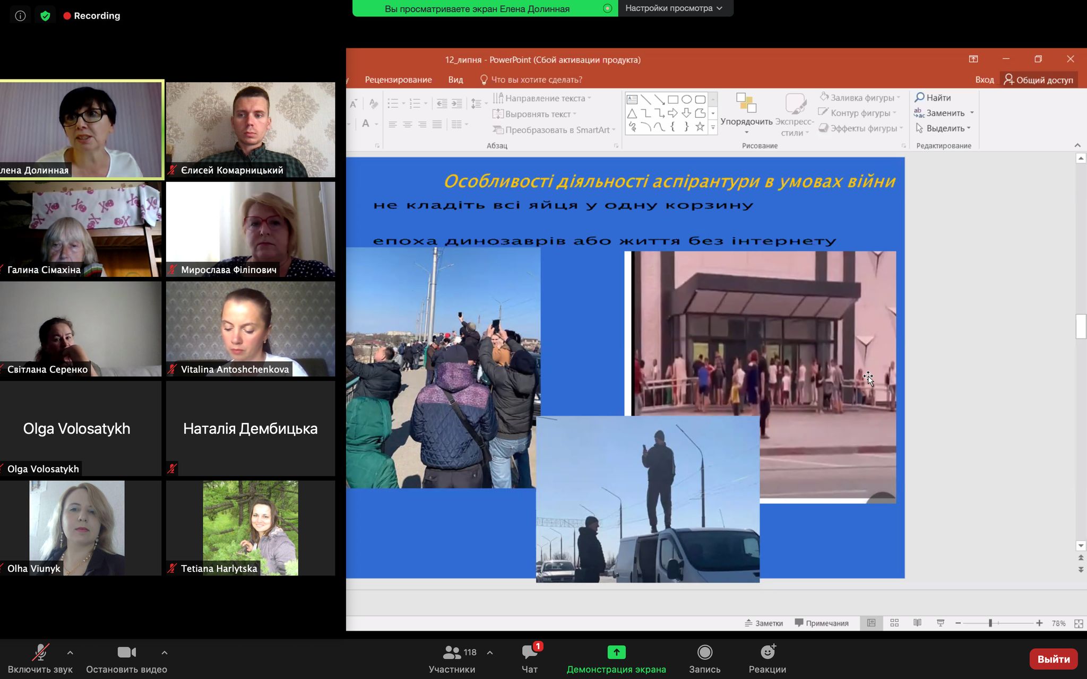This screenshot has height=679, width=1087.
Task: Open the Реакции reactions icon
Action: 767,652
